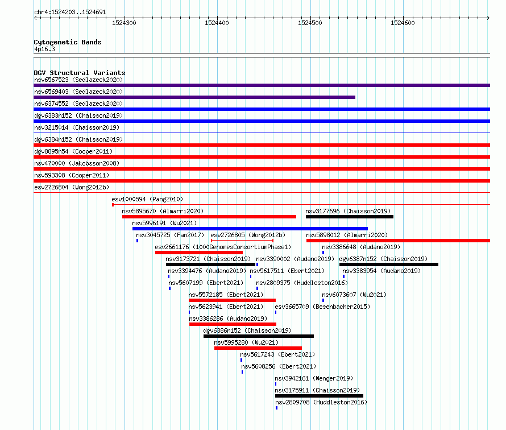This screenshot has width=506, height=430.
Task: Open the dgv8895n54 (Cooper2011) entry
Action: pos(73,151)
